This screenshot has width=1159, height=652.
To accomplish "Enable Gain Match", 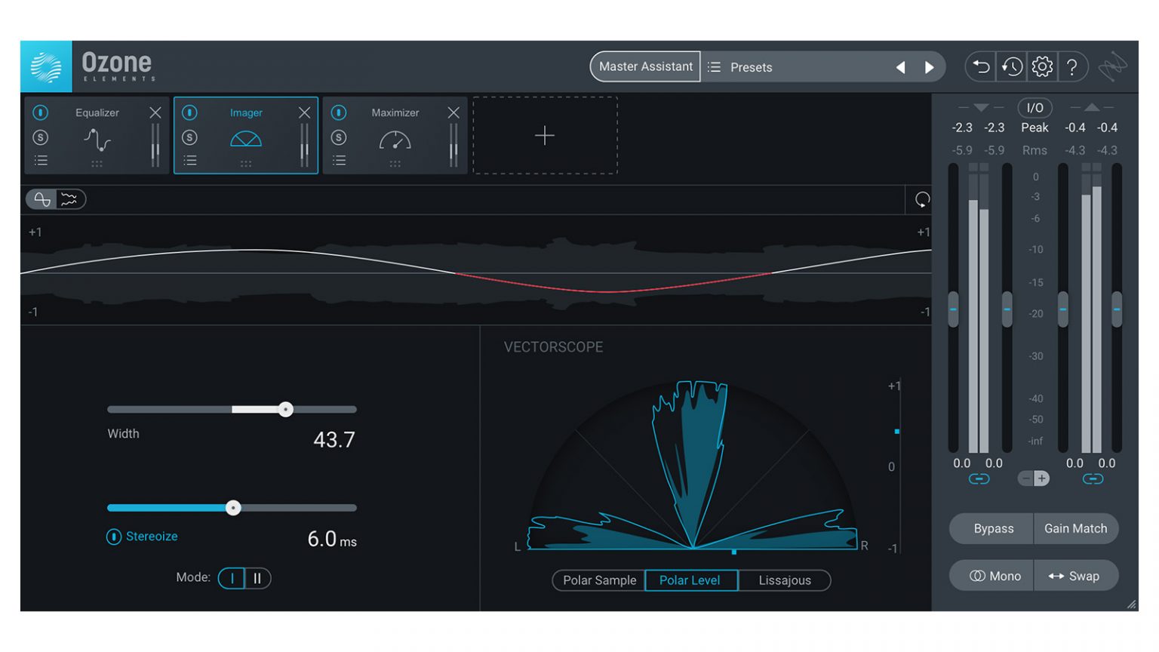I will (1077, 528).
